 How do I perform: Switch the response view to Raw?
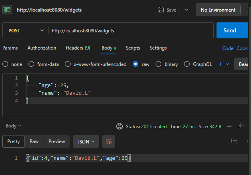coord(34,141)
